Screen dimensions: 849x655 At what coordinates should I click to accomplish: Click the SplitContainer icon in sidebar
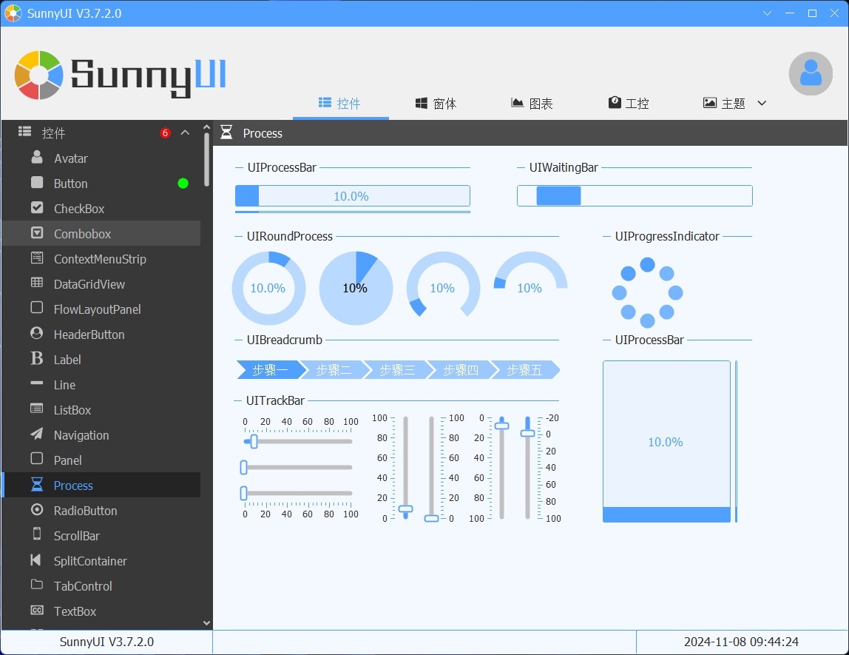(37, 560)
